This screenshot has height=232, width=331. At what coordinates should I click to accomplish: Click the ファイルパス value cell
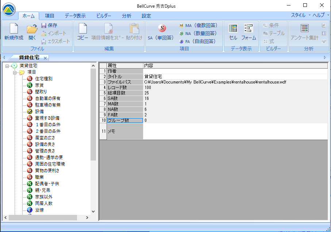235,82
